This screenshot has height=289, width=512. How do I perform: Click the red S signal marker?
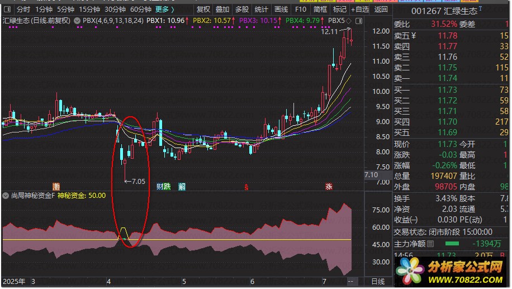point(246,187)
